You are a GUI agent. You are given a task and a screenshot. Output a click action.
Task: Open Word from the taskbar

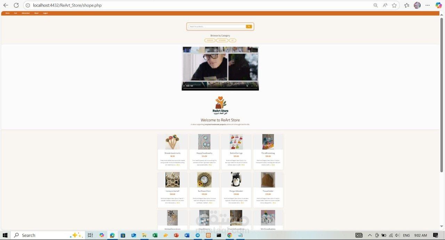pos(187,235)
